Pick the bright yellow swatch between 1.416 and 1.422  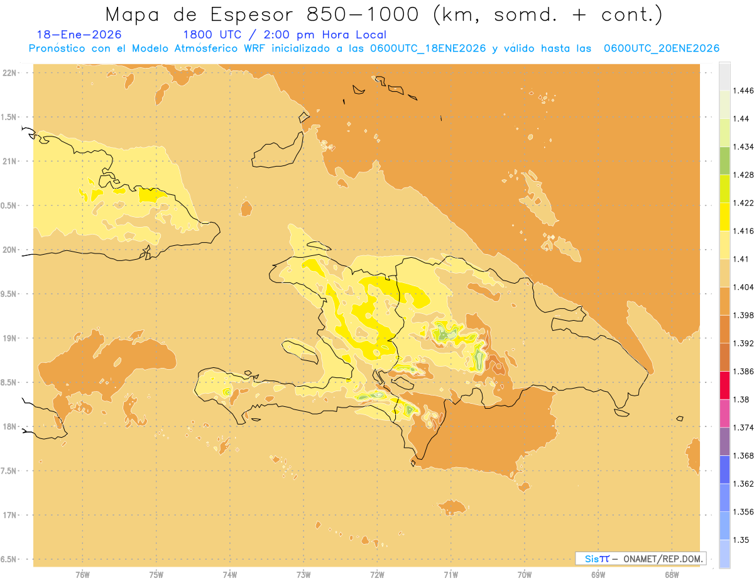click(x=724, y=216)
